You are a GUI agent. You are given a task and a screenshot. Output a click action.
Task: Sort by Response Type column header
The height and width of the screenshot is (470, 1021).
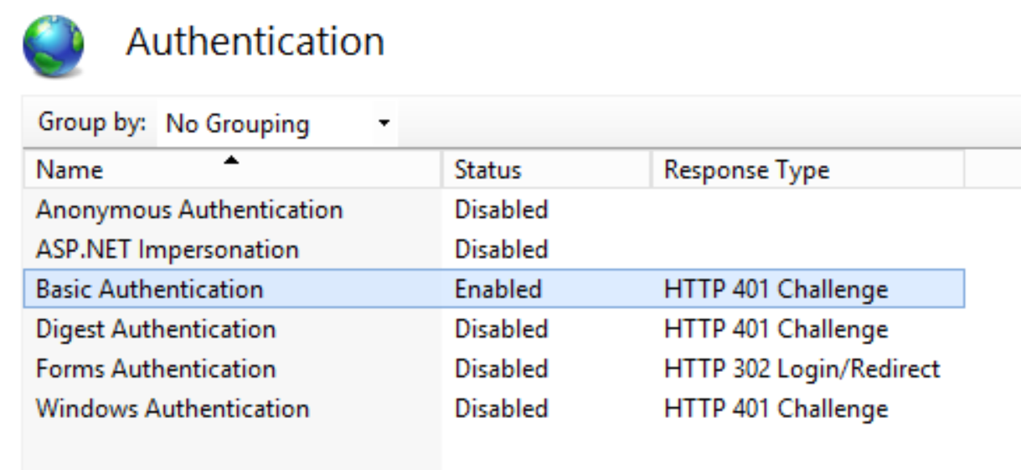click(x=746, y=170)
